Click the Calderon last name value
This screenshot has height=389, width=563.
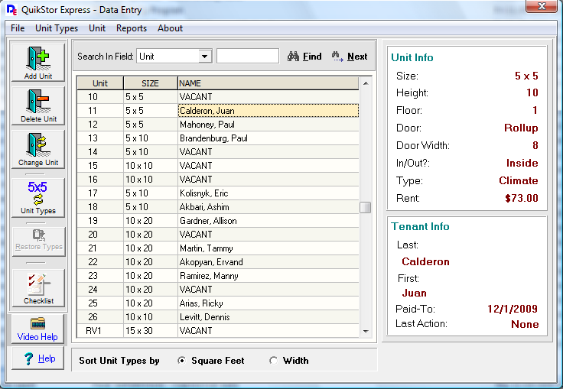tap(425, 261)
